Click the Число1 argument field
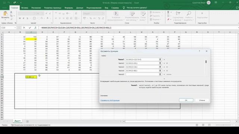 [x=142, y=60]
